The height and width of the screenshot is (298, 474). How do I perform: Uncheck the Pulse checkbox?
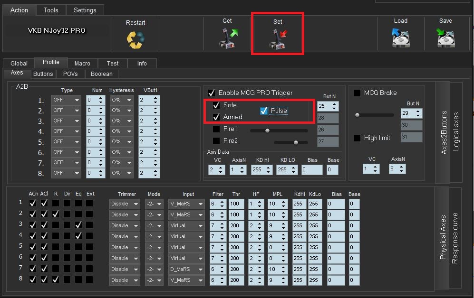[x=264, y=111]
